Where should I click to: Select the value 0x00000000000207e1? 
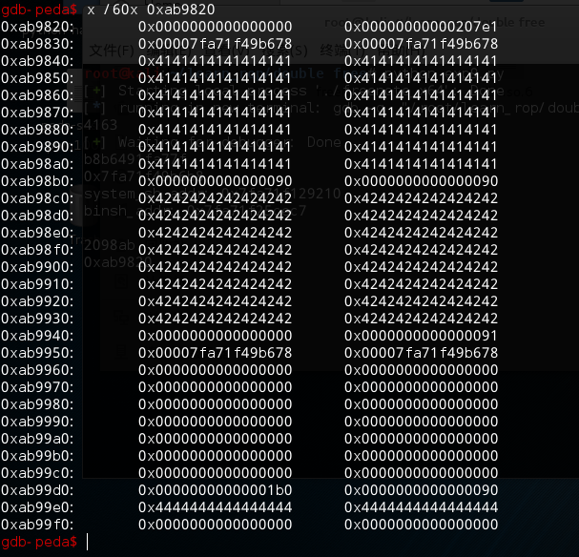pyautogui.click(x=421, y=27)
